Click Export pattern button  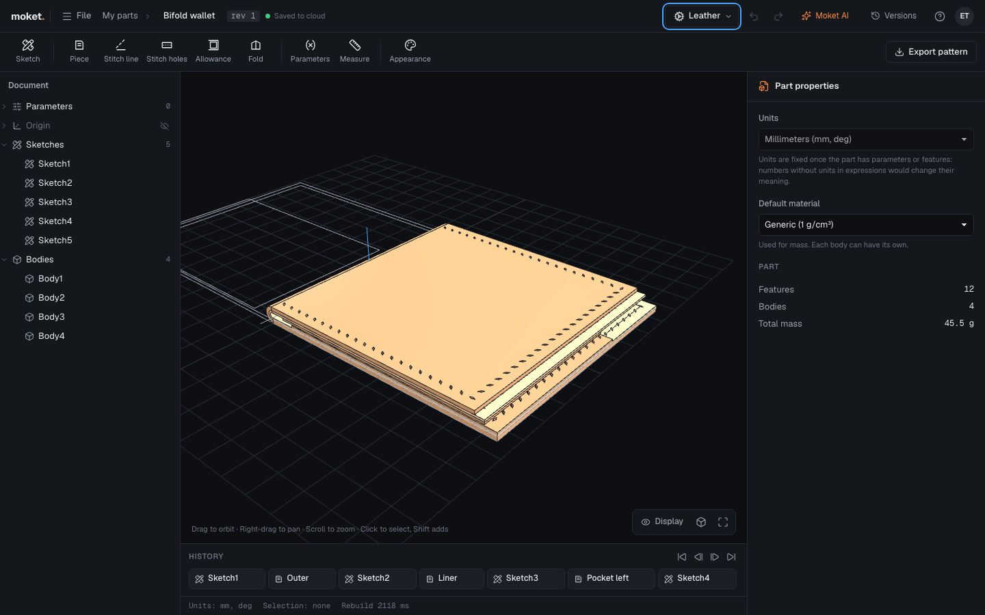pos(931,52)
